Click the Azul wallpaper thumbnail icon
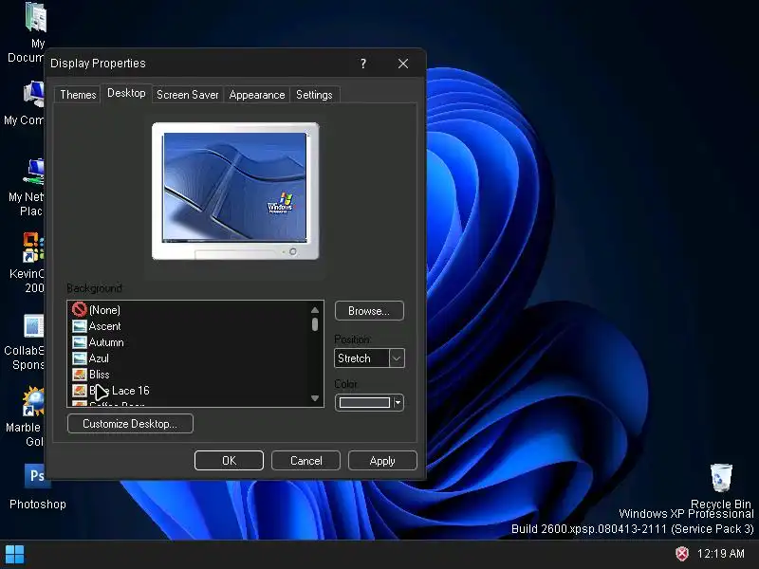 pos(80,358)
